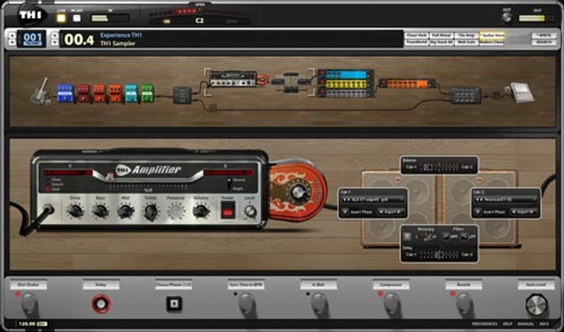This screenshot has width=564, height=332.
Task: Select the output speaker icon ending the chain
Action: pos(520,92)
